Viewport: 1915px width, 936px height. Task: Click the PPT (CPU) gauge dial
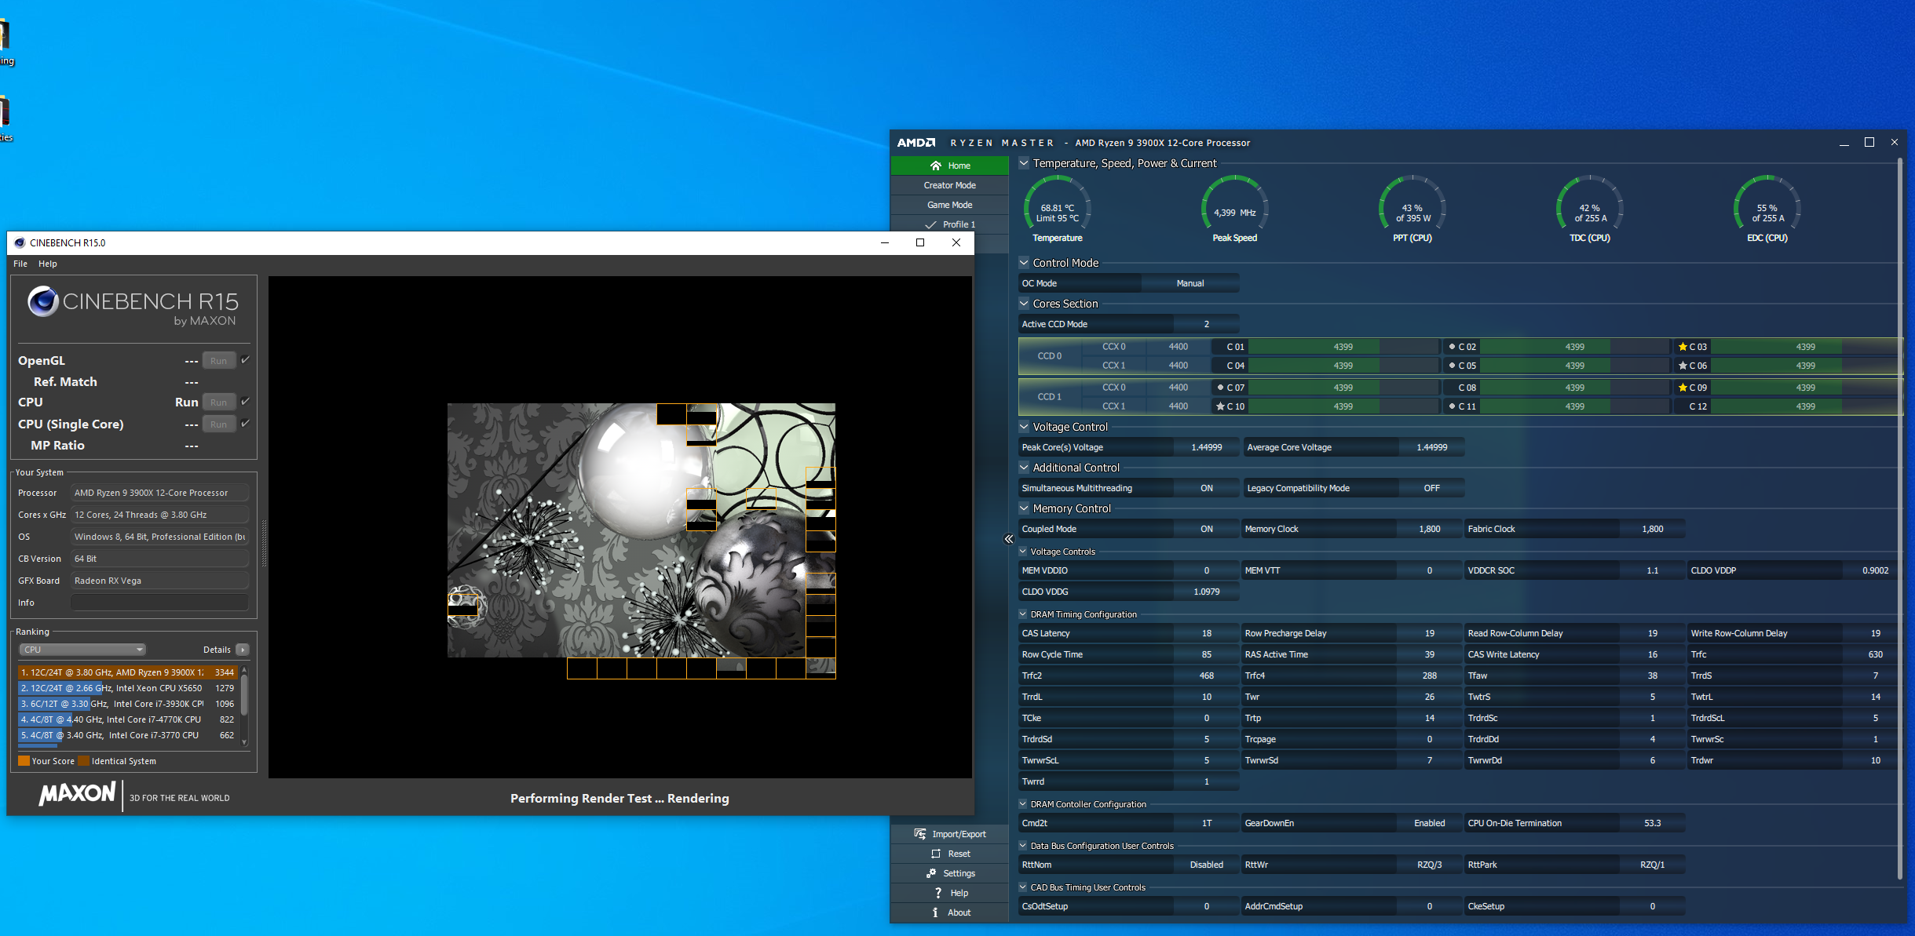tap(1412, 203)
